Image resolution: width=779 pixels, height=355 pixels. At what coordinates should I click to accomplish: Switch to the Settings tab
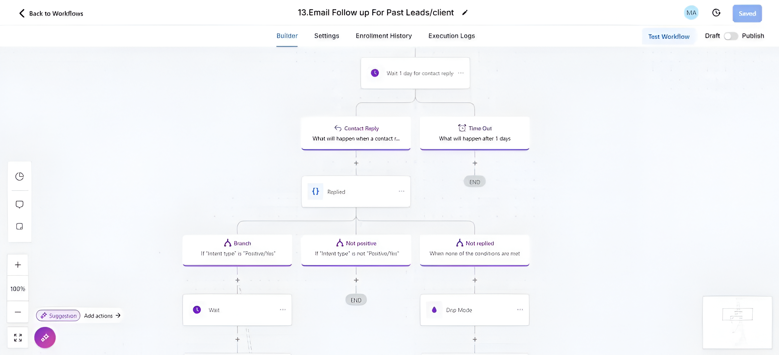tap(327, 36)
